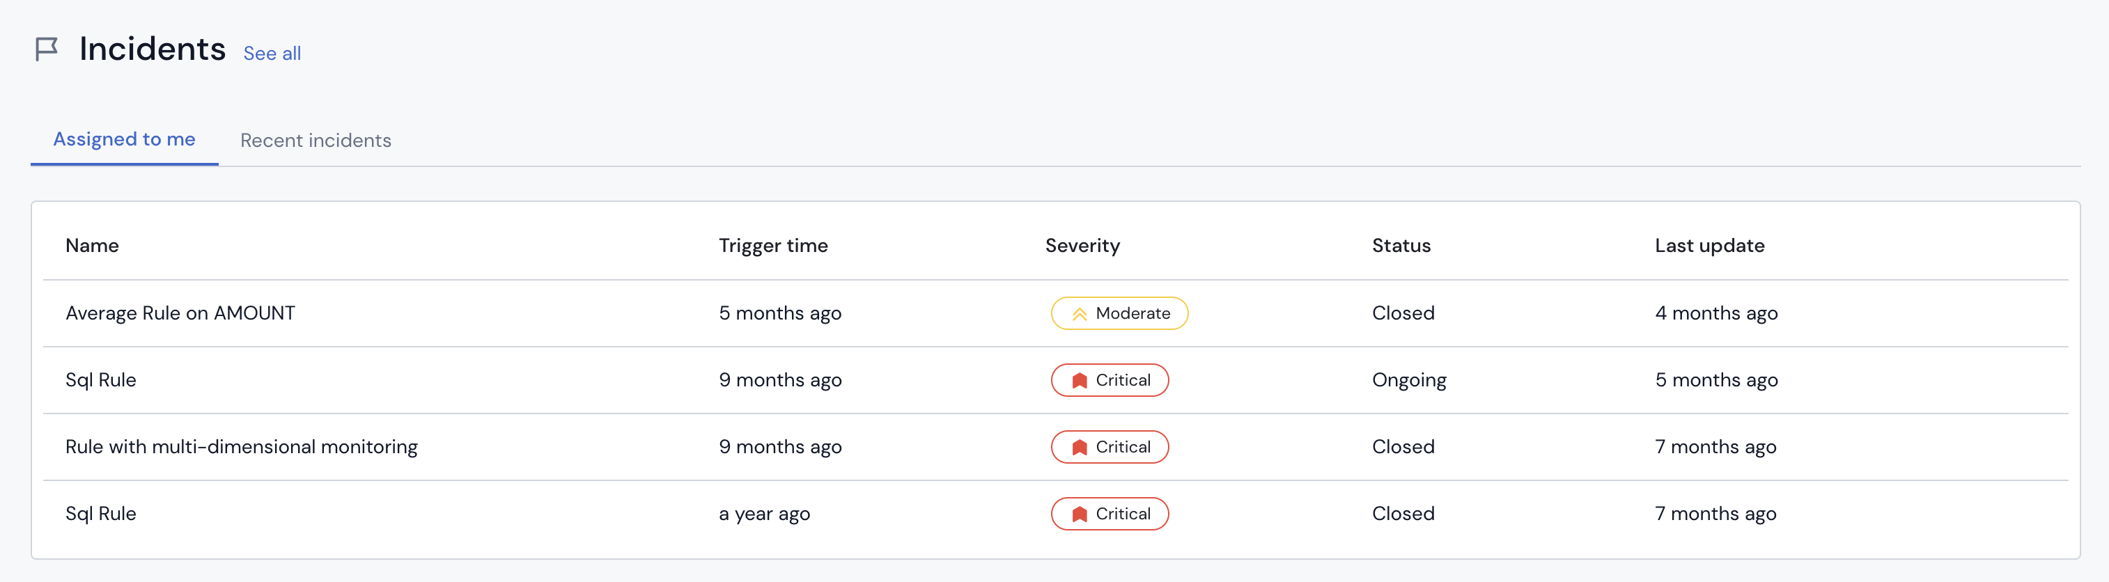Open the Average Rule on AMOUNT incident
This screenshot has height=582, width=2109.
coord(180,313)
